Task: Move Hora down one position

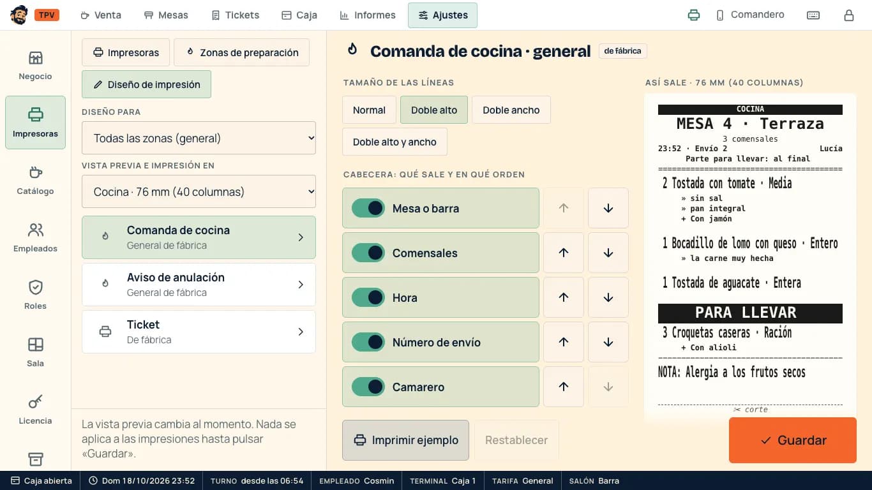Action: pos(608,297)
